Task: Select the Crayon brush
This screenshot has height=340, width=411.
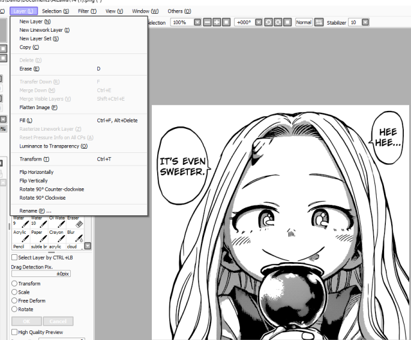Action: pos(57,236)
